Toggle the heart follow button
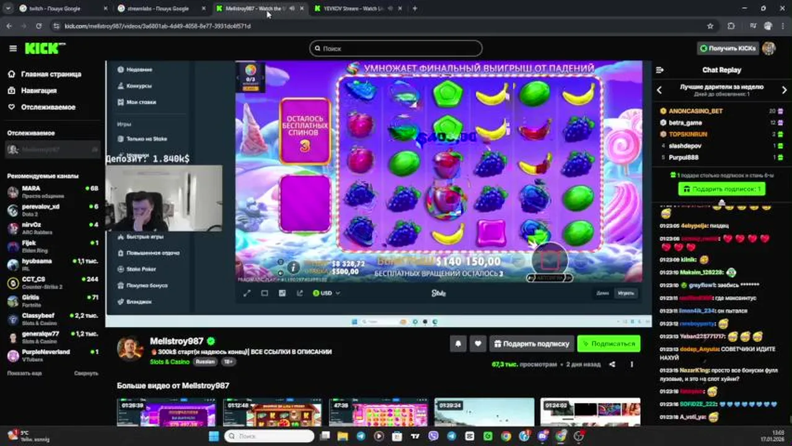 click(478, 344)
